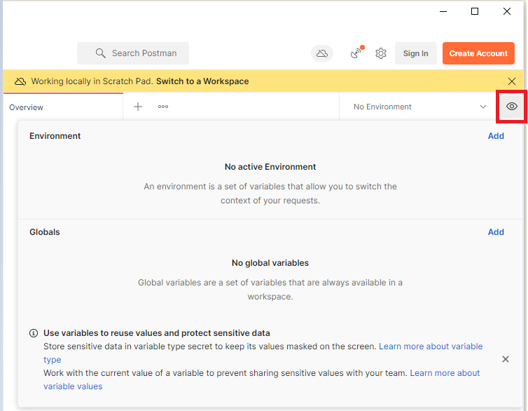Open a new tab with plus icon
Image resolution: width=528 pixels, height=411 pixels.
click(138, 107)
